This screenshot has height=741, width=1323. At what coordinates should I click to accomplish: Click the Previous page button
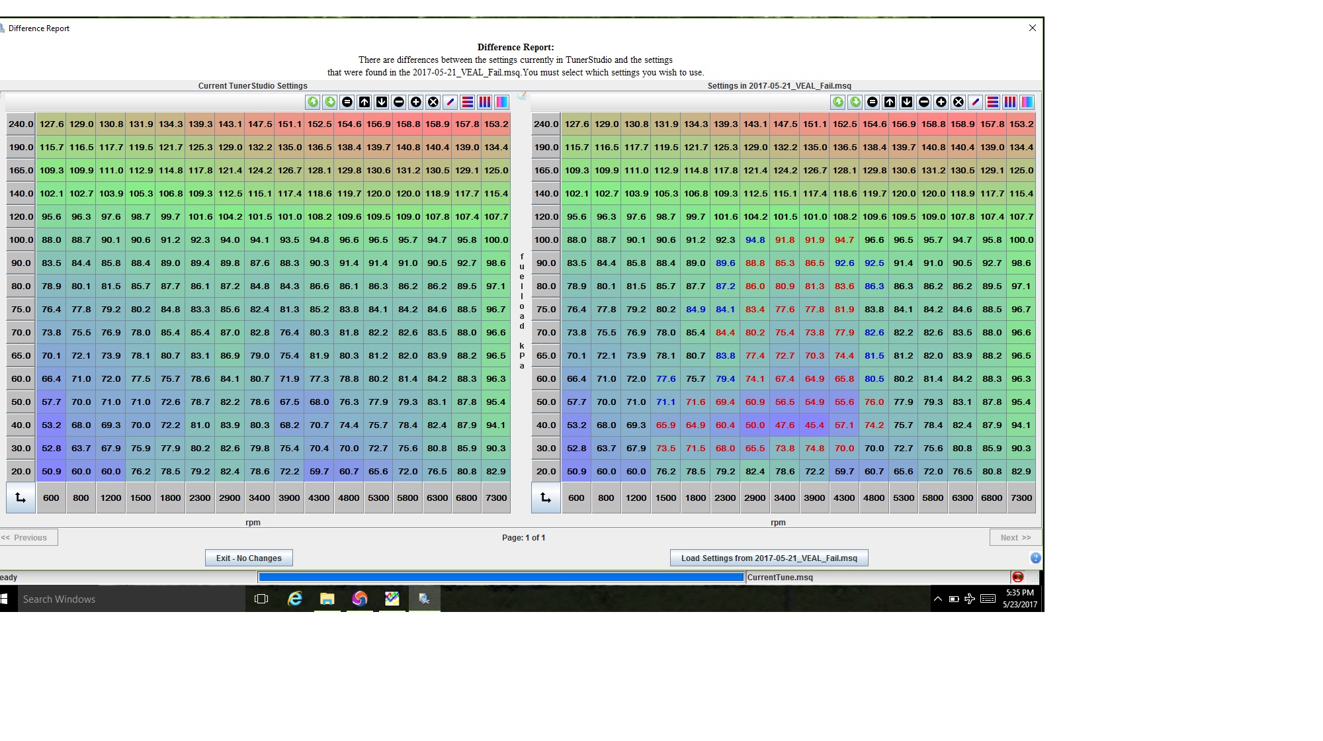point(28,537)
